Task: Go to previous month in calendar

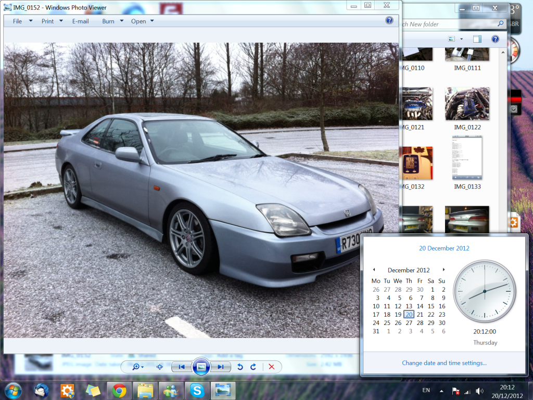Action: click(x=374, y=269)
